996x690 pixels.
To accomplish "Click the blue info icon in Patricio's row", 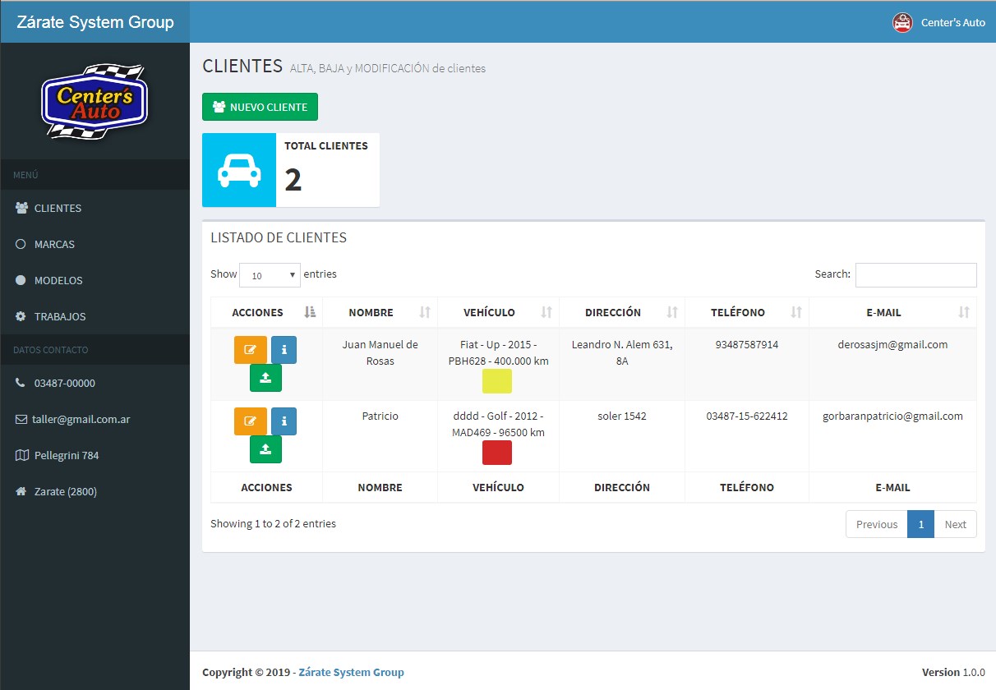I will (x=284, y=421).
